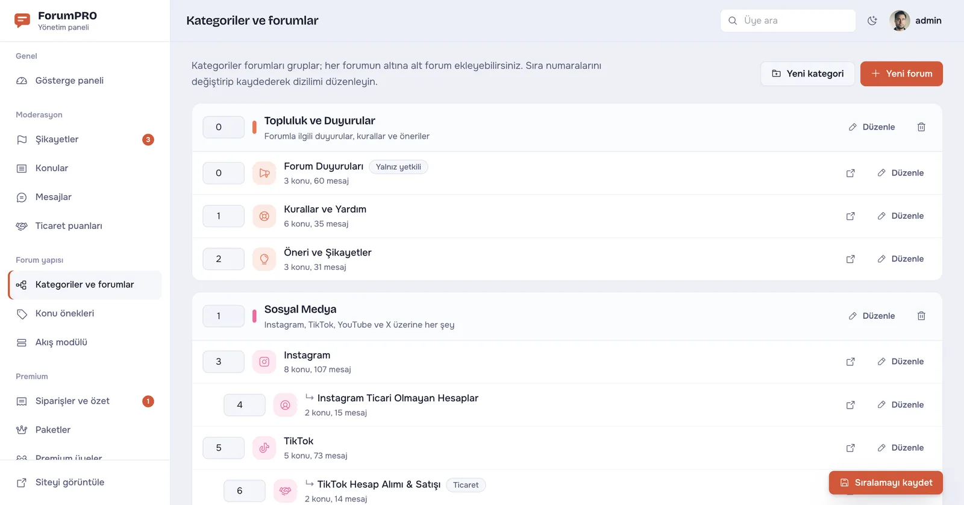The image size is (964, 505).
Task: Open the Konular sidebar item
Action: [x=85, y=168]
